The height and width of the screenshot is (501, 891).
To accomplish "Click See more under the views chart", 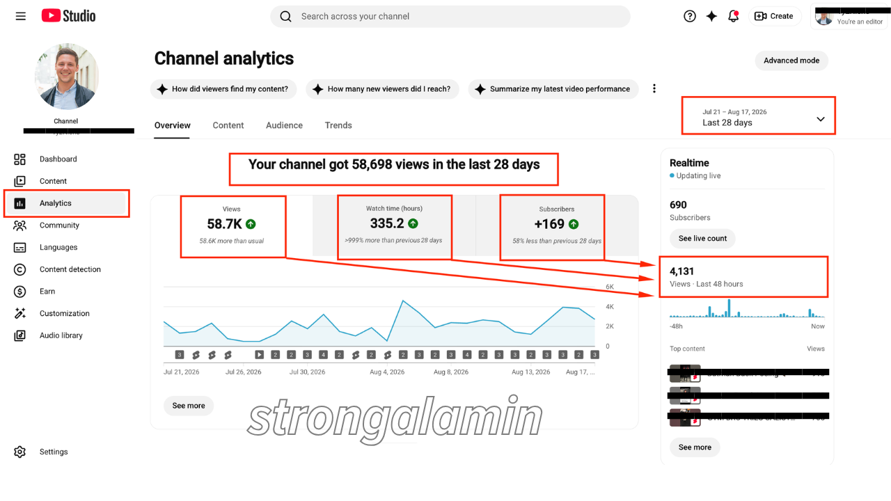I will coord(189,406).
